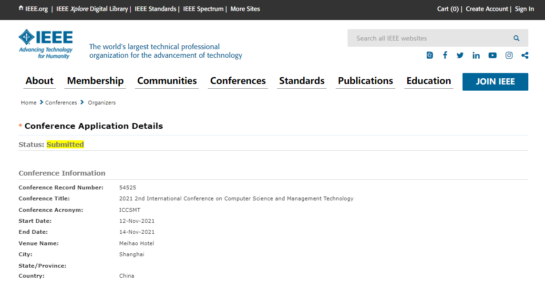Click the Create Account link
Screen dimensions: 545x292
tap(487, 9)
